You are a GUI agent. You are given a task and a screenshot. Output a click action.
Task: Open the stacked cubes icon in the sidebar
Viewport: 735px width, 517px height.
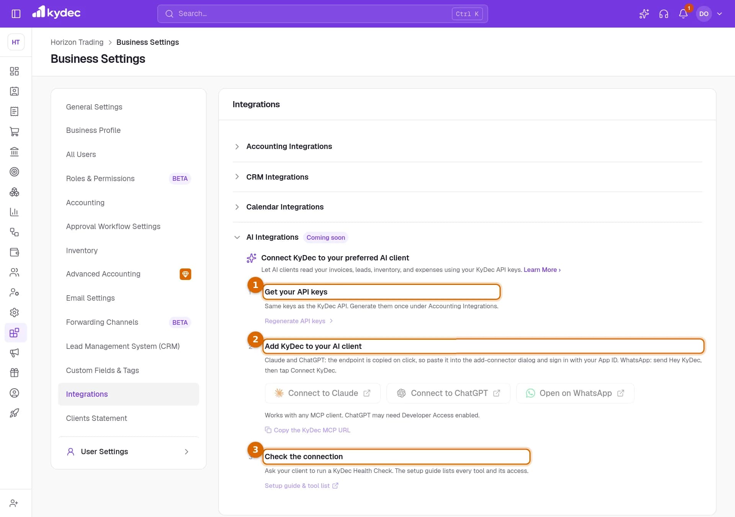(x=14, y=192)
